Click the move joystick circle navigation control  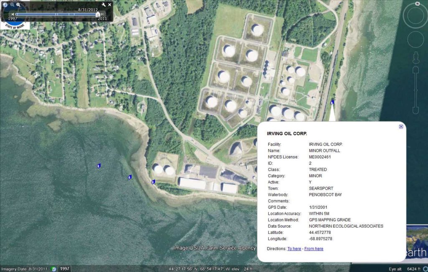[415, 39]
